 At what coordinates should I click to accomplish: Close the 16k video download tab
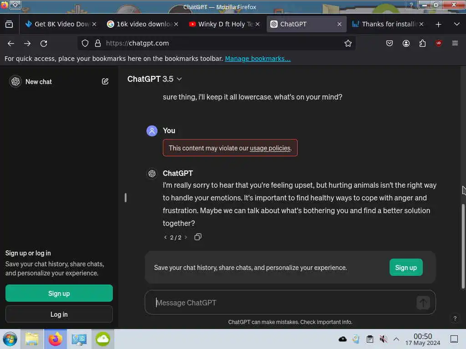(176, 24)
